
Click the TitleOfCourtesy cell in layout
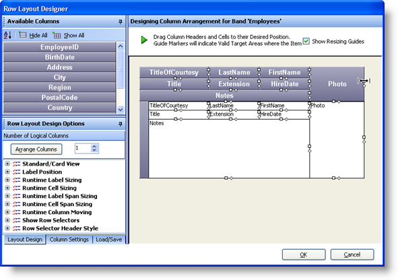tap(178, 106)
